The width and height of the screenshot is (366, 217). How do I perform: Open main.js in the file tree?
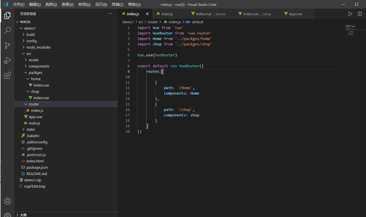click(66, 123)
